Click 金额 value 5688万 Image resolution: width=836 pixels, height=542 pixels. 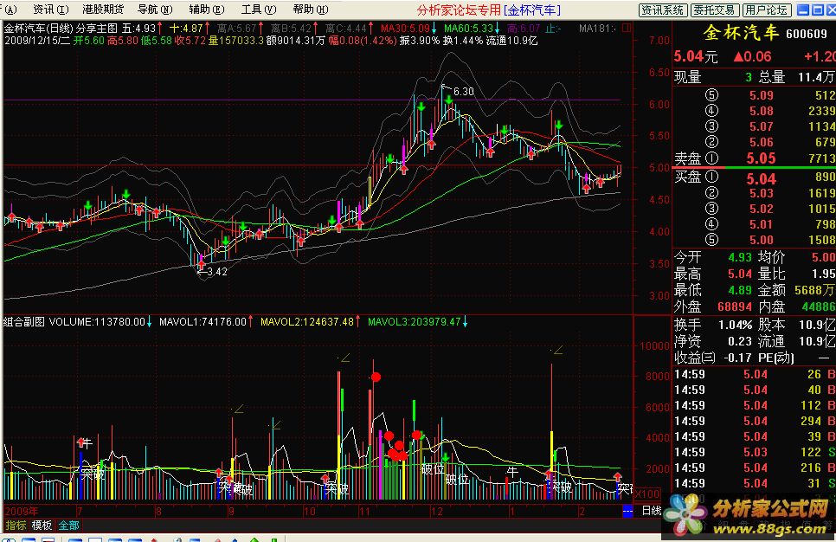coord(814,290)
